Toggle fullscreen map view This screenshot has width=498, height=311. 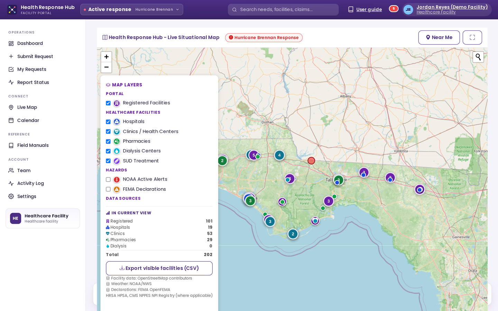(x=472, y=37)
